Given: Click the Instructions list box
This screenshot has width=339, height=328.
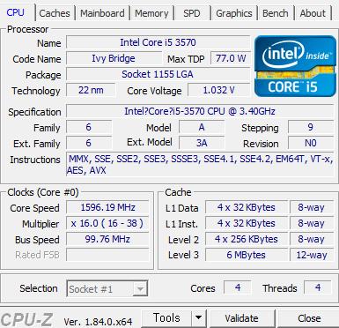Looking at the screenshot, I should [200, 164].
